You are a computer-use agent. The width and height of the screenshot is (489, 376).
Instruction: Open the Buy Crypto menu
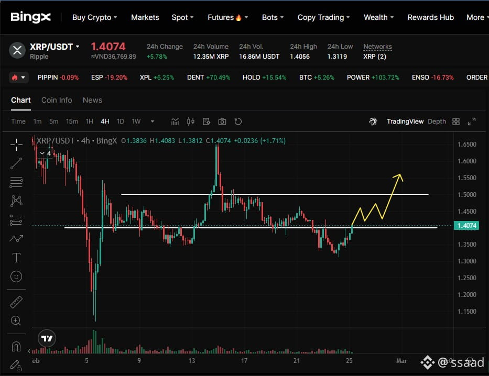(94, 17)
